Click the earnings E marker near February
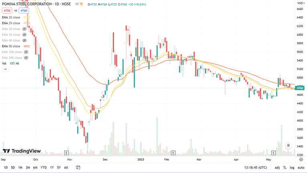Screen dimensions: 307x173 tap(173, 153)
